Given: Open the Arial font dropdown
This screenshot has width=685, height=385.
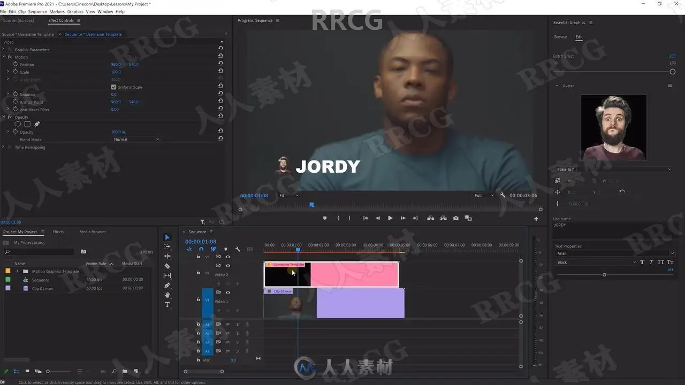Looking at the screenshot, I should (x=615, y=253).
